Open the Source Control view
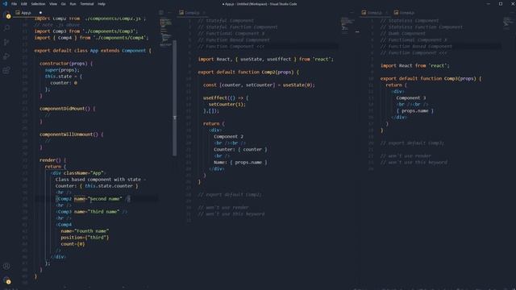The image size is (516, 290). pos(6,42)
